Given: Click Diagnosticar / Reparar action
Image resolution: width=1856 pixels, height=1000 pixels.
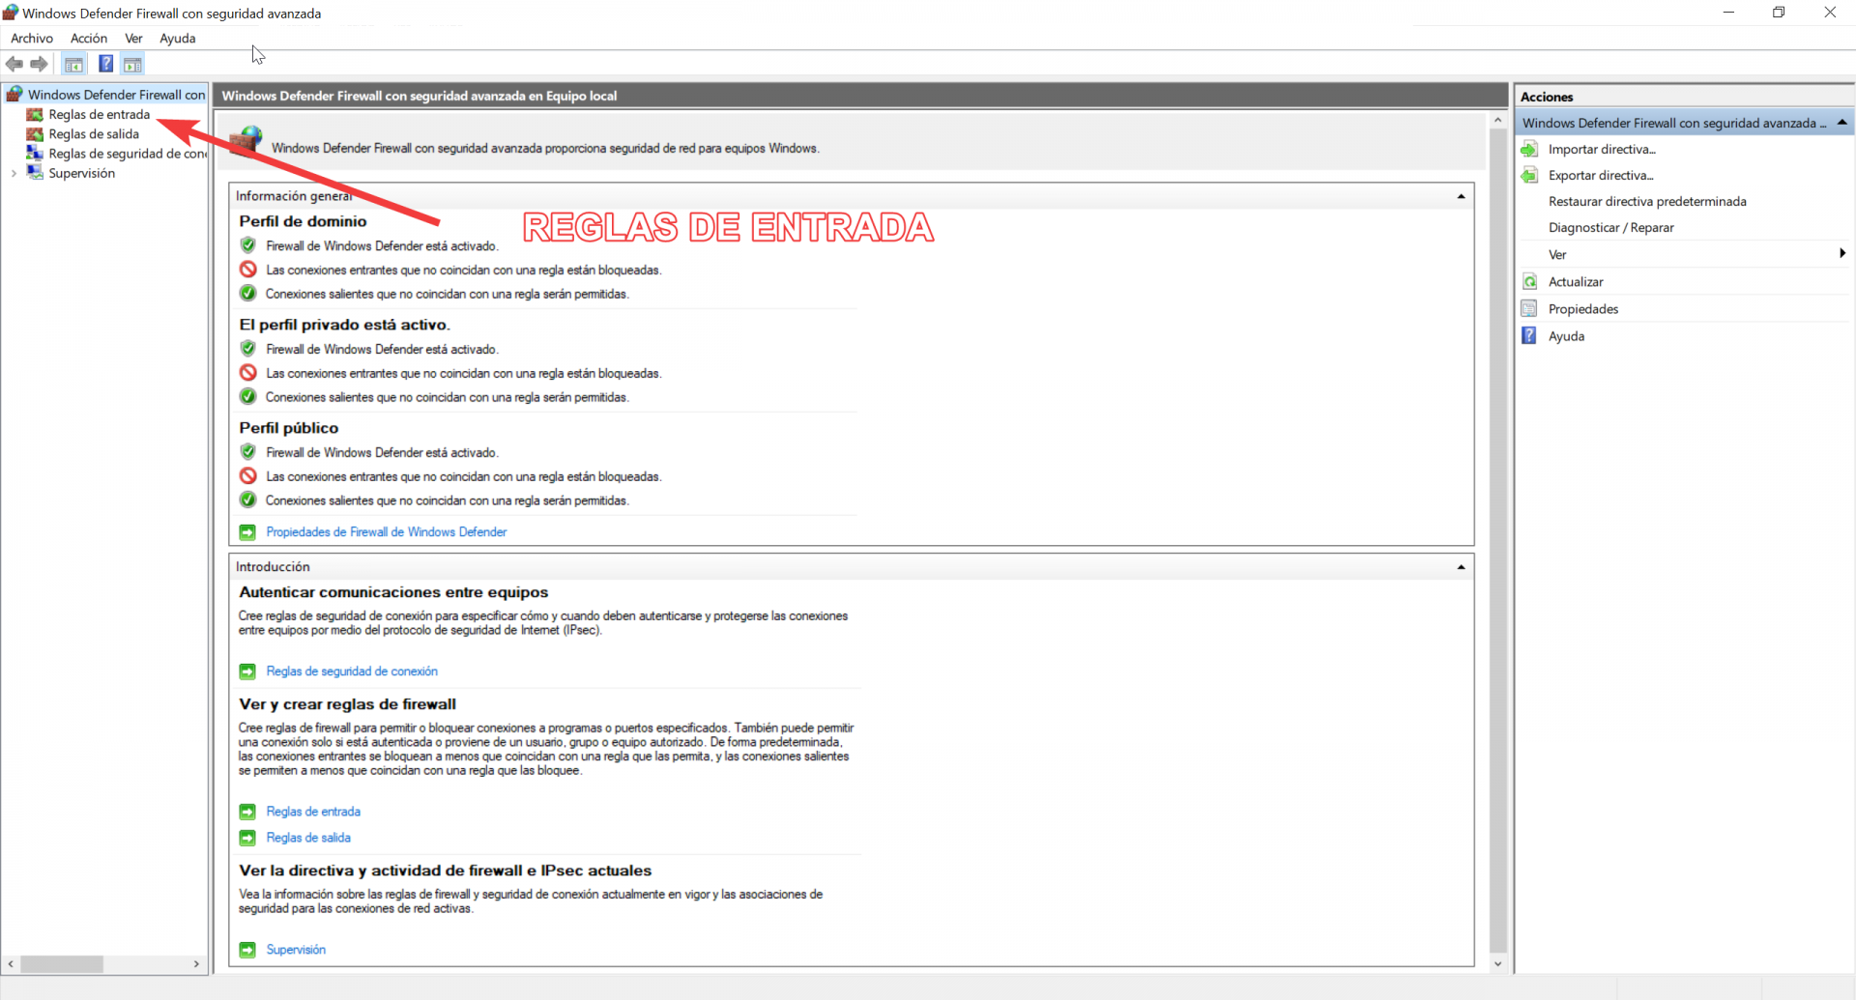Looking at the screenshot, I should point(1611,228).
